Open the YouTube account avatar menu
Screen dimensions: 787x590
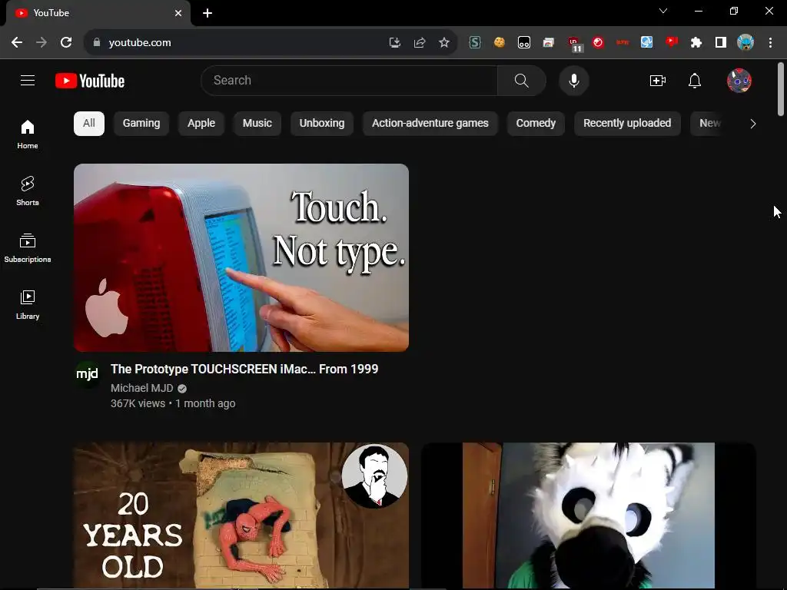[739, 80]
